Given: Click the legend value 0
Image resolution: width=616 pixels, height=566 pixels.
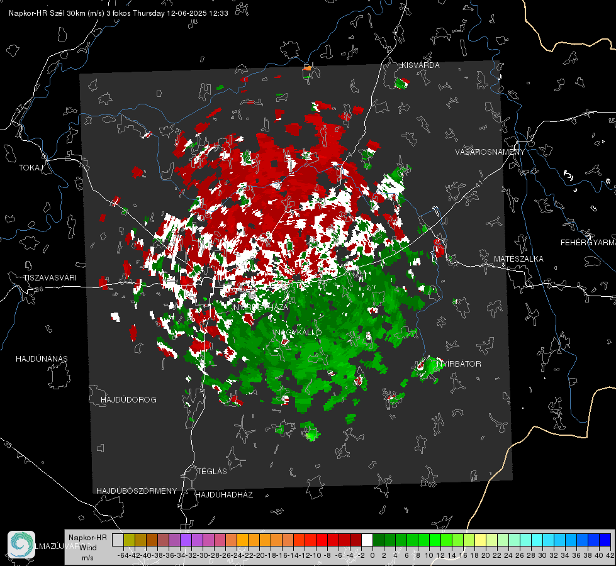Looking at the screenshot, I should pyautogui.click(x=372, y=555).
